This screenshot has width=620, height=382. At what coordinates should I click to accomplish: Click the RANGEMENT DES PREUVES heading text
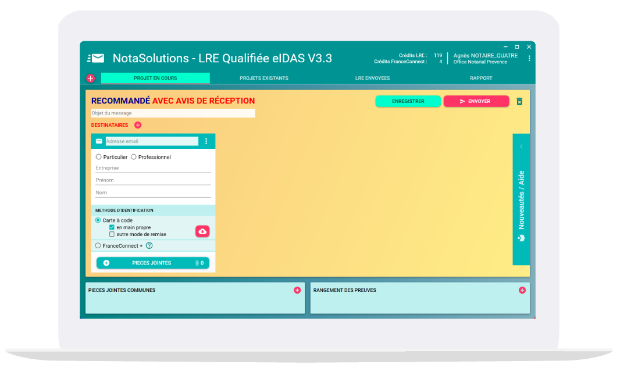[x=344, y=290]
